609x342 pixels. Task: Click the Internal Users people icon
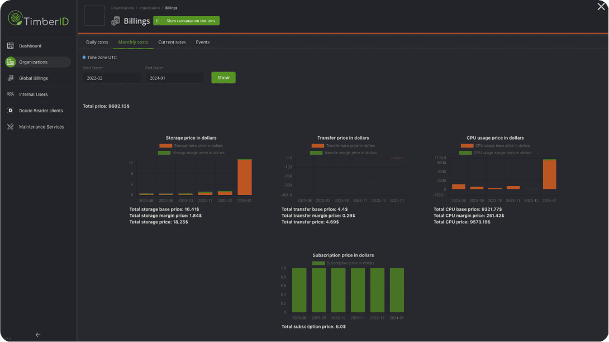(11, 94)
